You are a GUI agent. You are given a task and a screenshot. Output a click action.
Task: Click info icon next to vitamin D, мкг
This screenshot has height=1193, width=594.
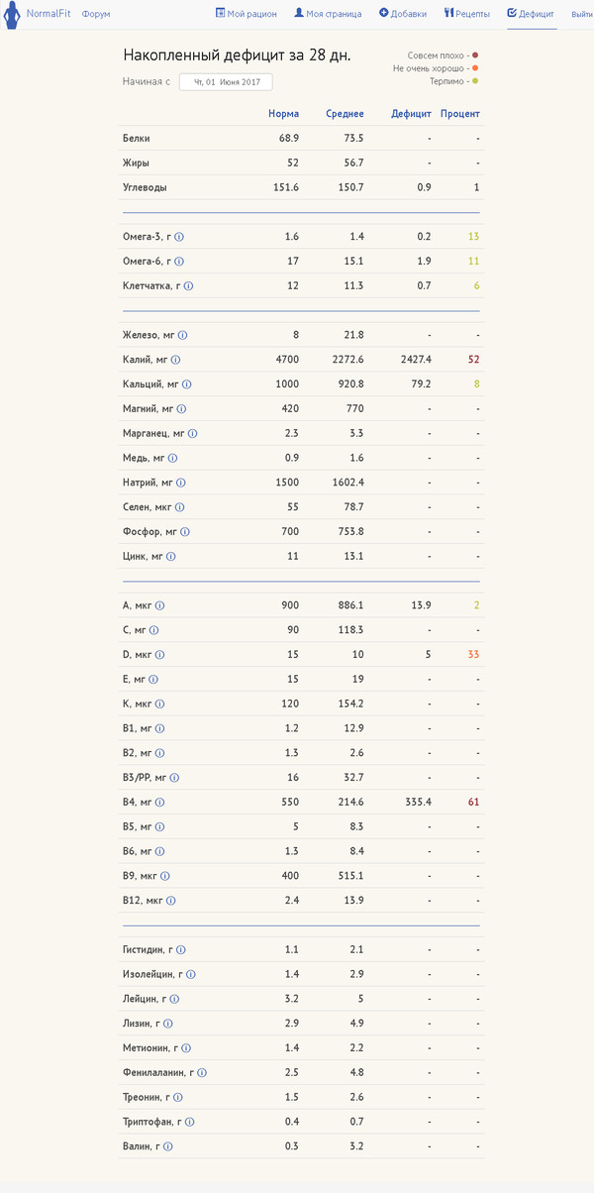159,655
